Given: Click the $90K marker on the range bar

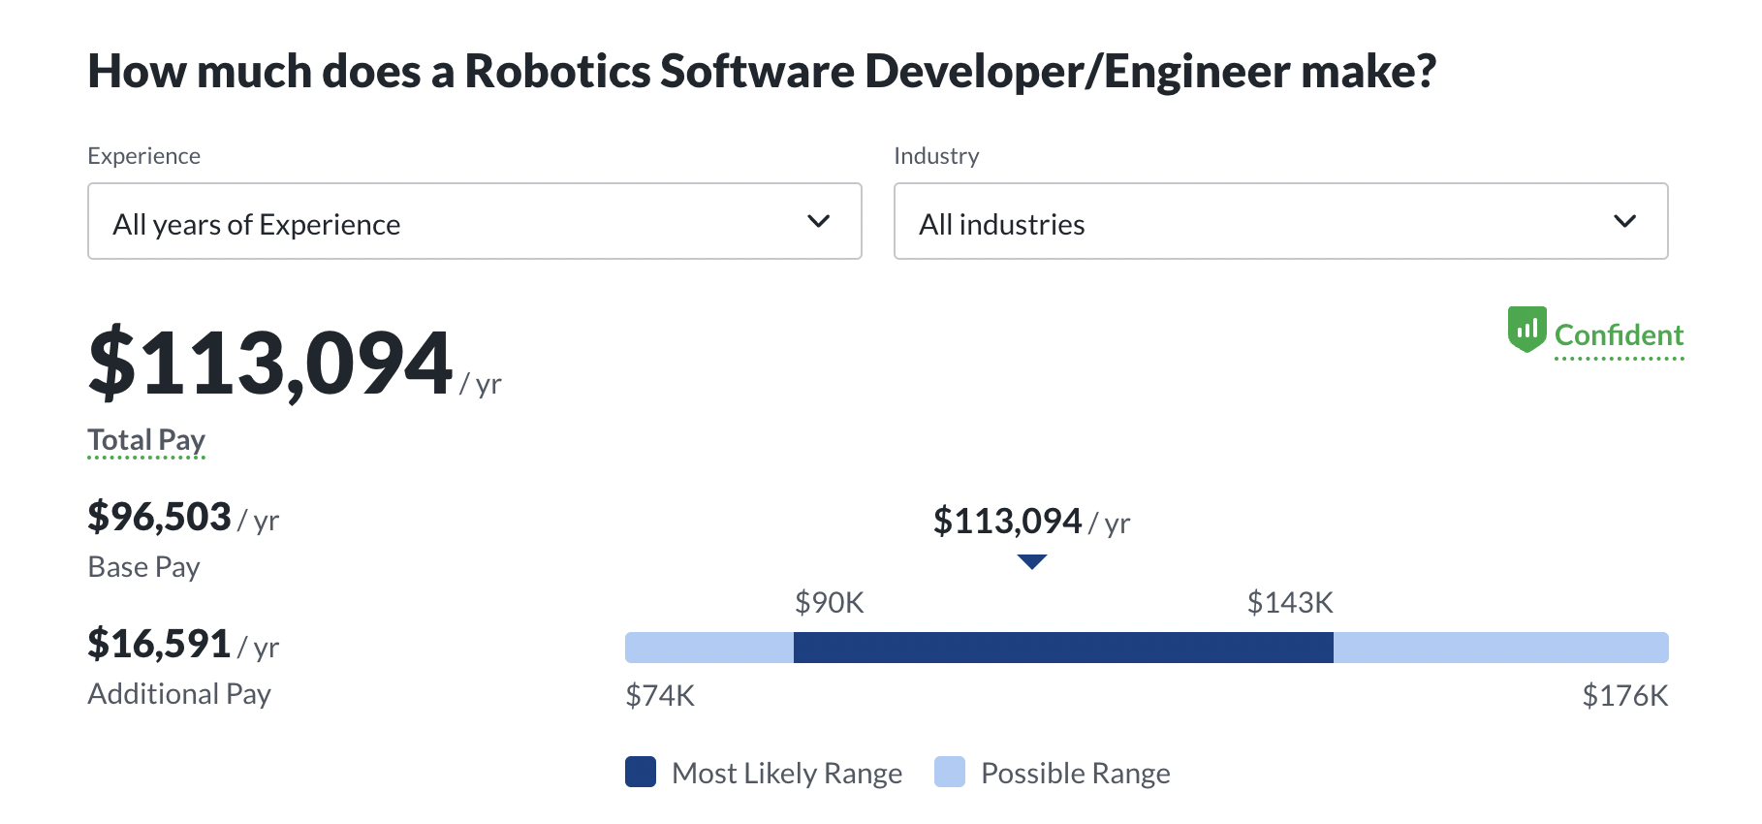Looking at the screenshot, I should (829, 602).
